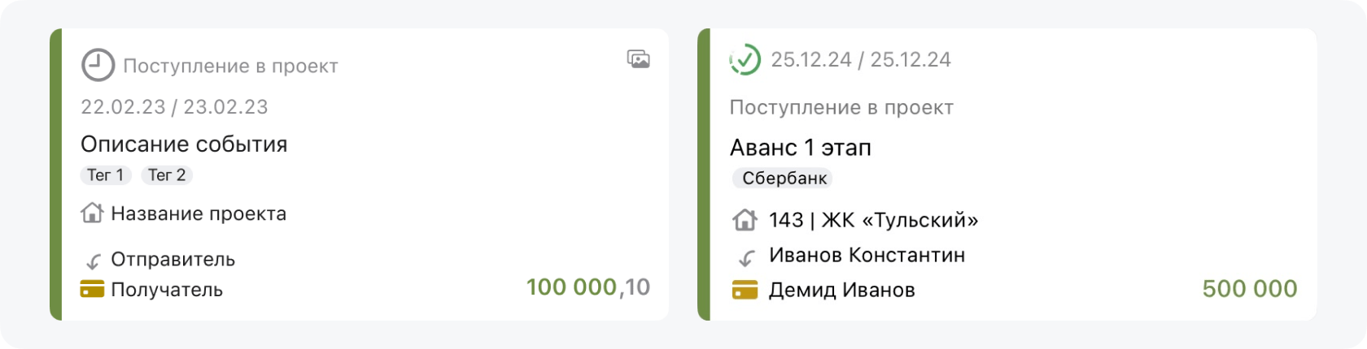Click the house icon beside Название проекта

[x=93, y=213]
